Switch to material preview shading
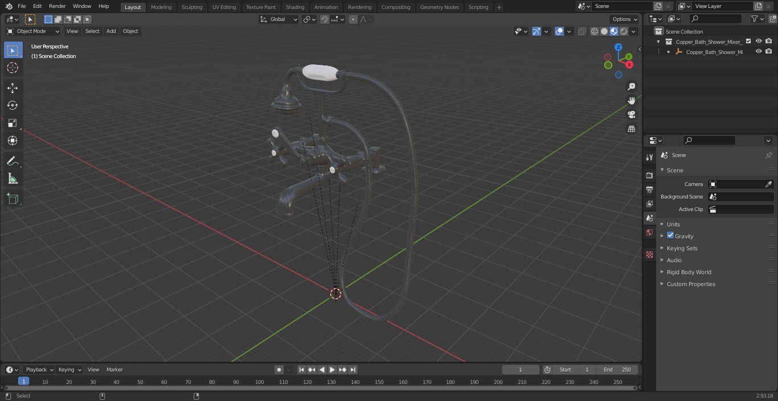This screenshot has height=401, width=778. (614, 31)
